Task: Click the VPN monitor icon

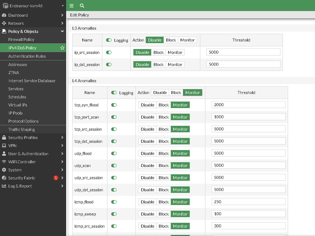Action: click(4, 146)
